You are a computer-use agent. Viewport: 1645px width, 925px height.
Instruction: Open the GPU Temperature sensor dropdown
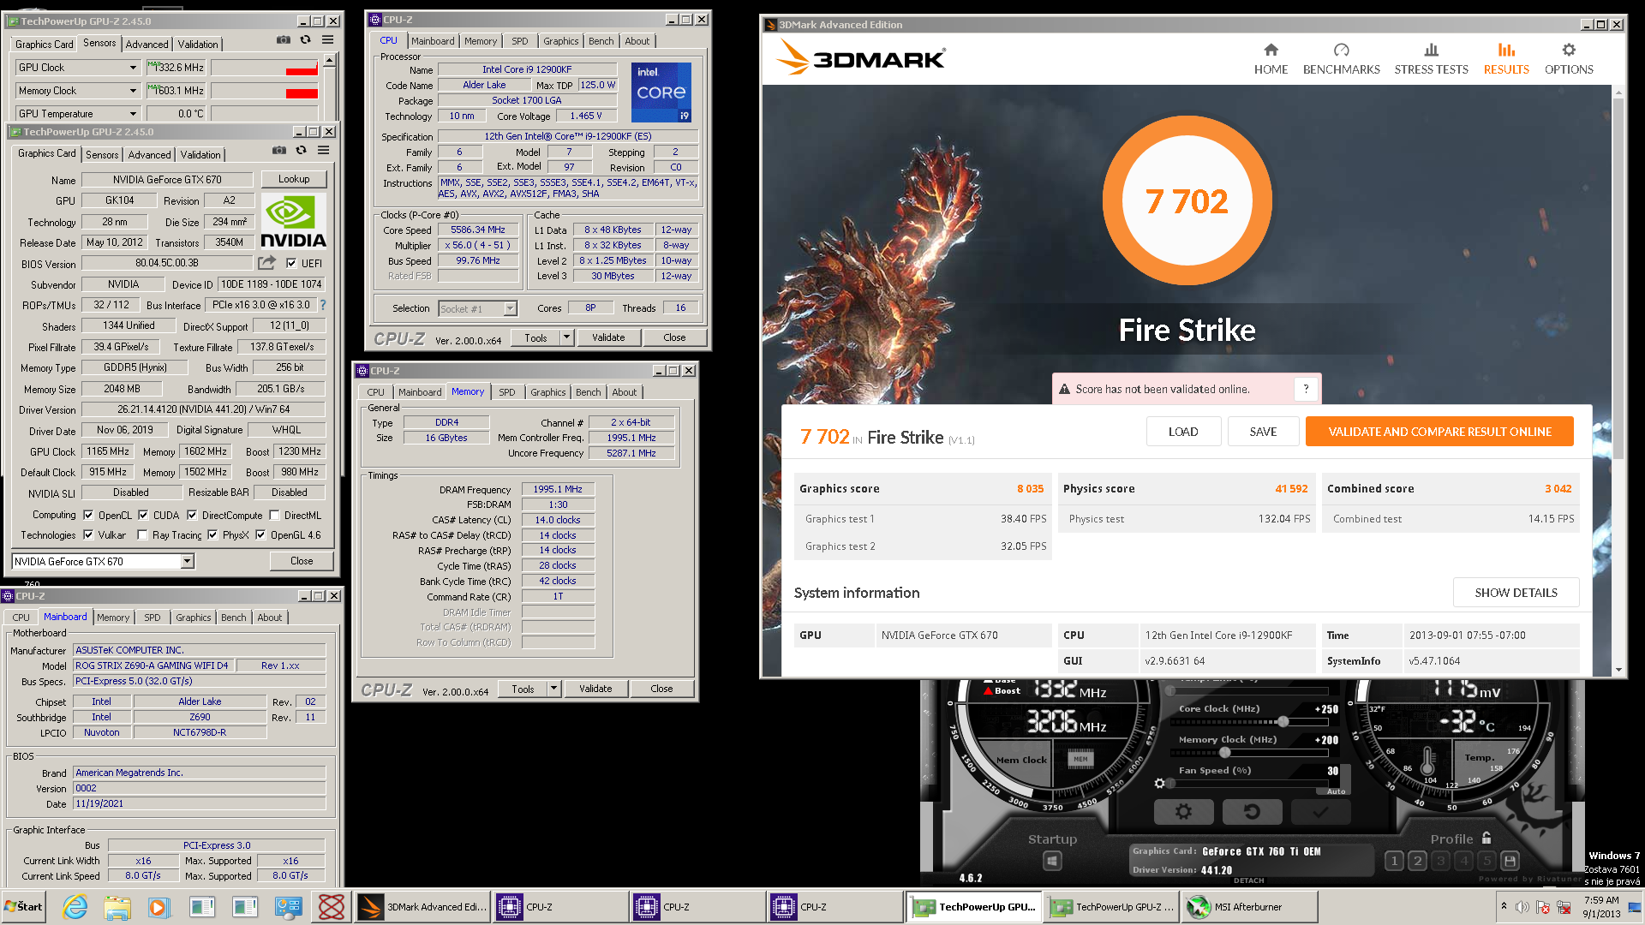pyautogui.click(x=133, y=114)
